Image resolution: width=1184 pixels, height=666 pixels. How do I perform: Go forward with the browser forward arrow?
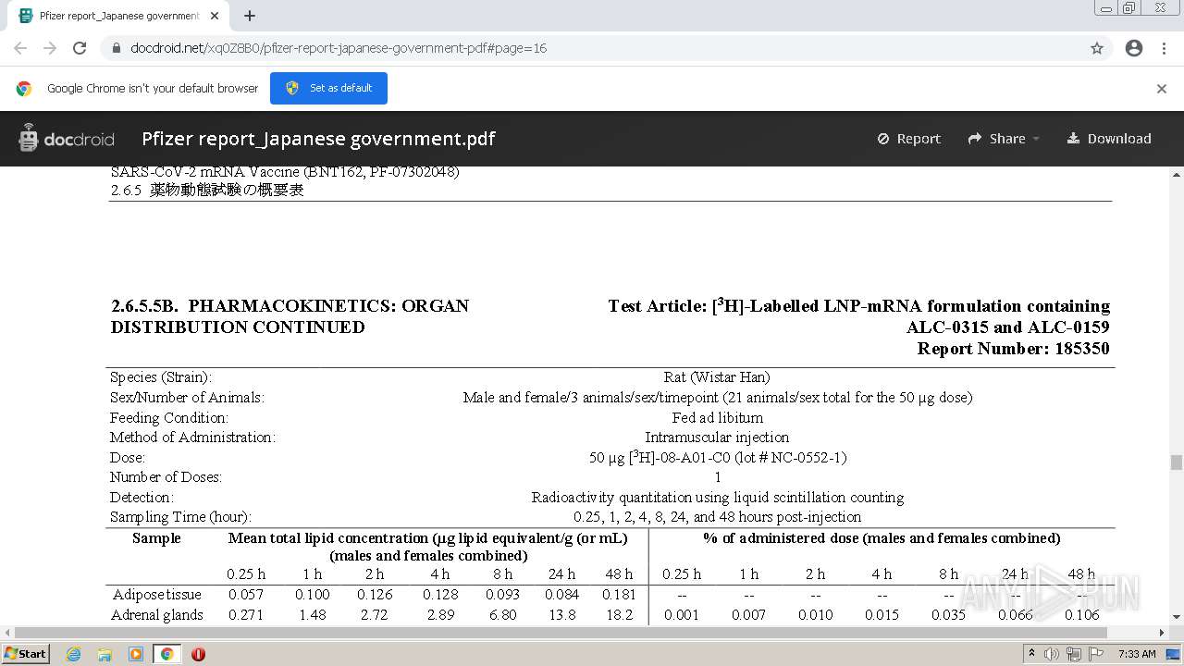pyautogui.click(x=50, y=48)
